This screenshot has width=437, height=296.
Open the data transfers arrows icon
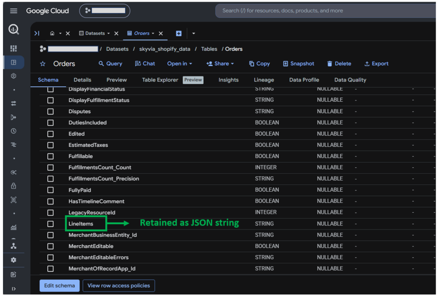point(13,103)
